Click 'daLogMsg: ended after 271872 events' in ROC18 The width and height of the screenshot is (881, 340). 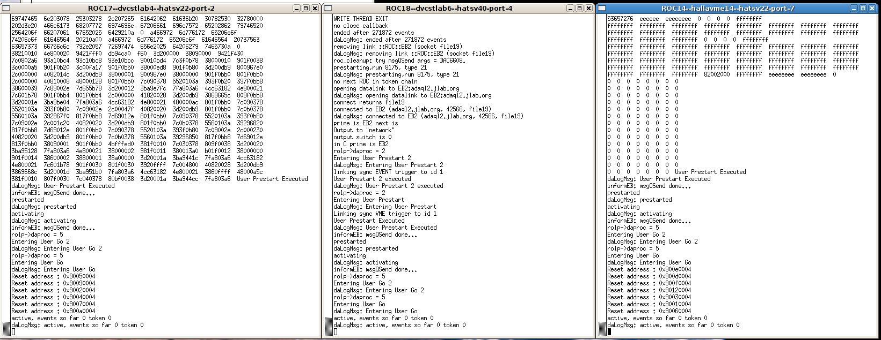tap(390, 40)
